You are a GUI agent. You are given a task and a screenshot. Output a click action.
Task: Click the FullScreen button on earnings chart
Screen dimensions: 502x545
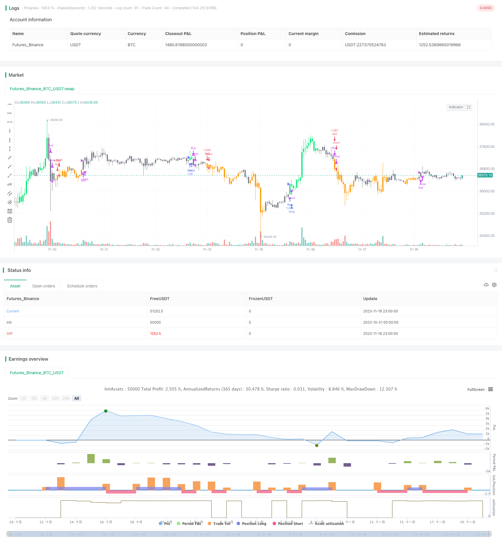476,390
